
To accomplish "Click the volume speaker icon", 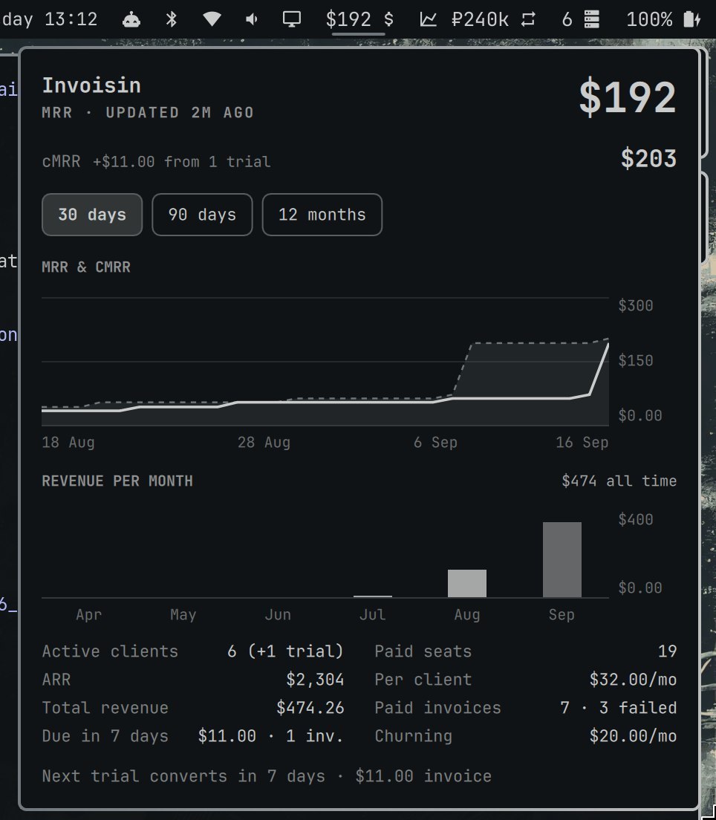I will coord(252,20).
